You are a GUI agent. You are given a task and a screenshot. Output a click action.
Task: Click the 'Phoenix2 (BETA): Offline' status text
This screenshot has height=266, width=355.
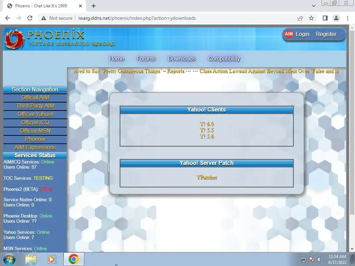(x=28, y=189)
